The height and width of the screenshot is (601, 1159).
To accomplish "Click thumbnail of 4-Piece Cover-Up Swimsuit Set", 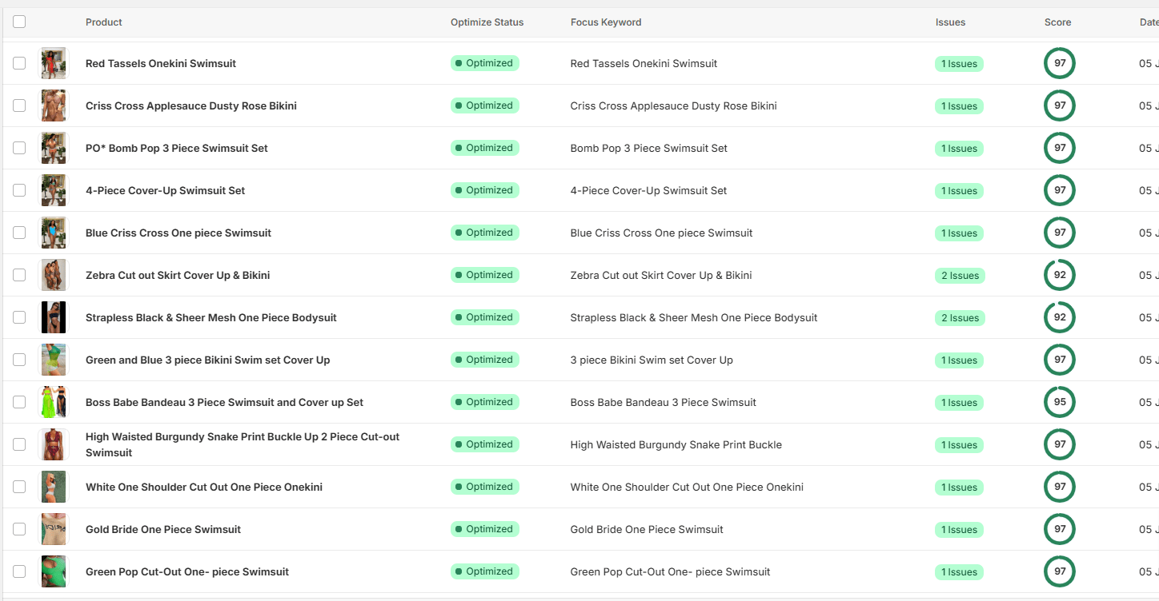I will point(54,190).
